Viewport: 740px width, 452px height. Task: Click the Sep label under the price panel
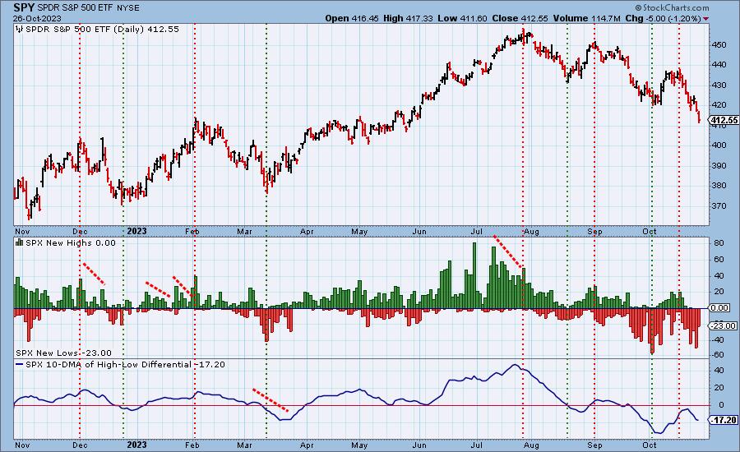(x=594, y=232)
